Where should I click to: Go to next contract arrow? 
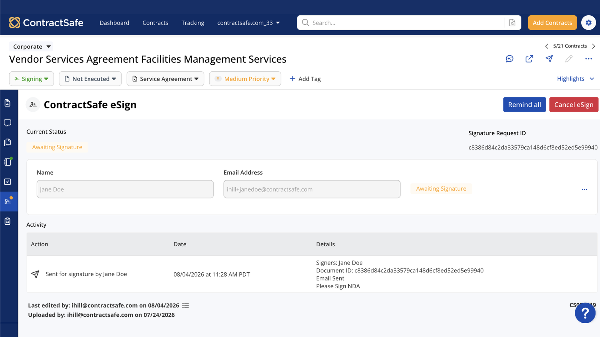[593, 46]
